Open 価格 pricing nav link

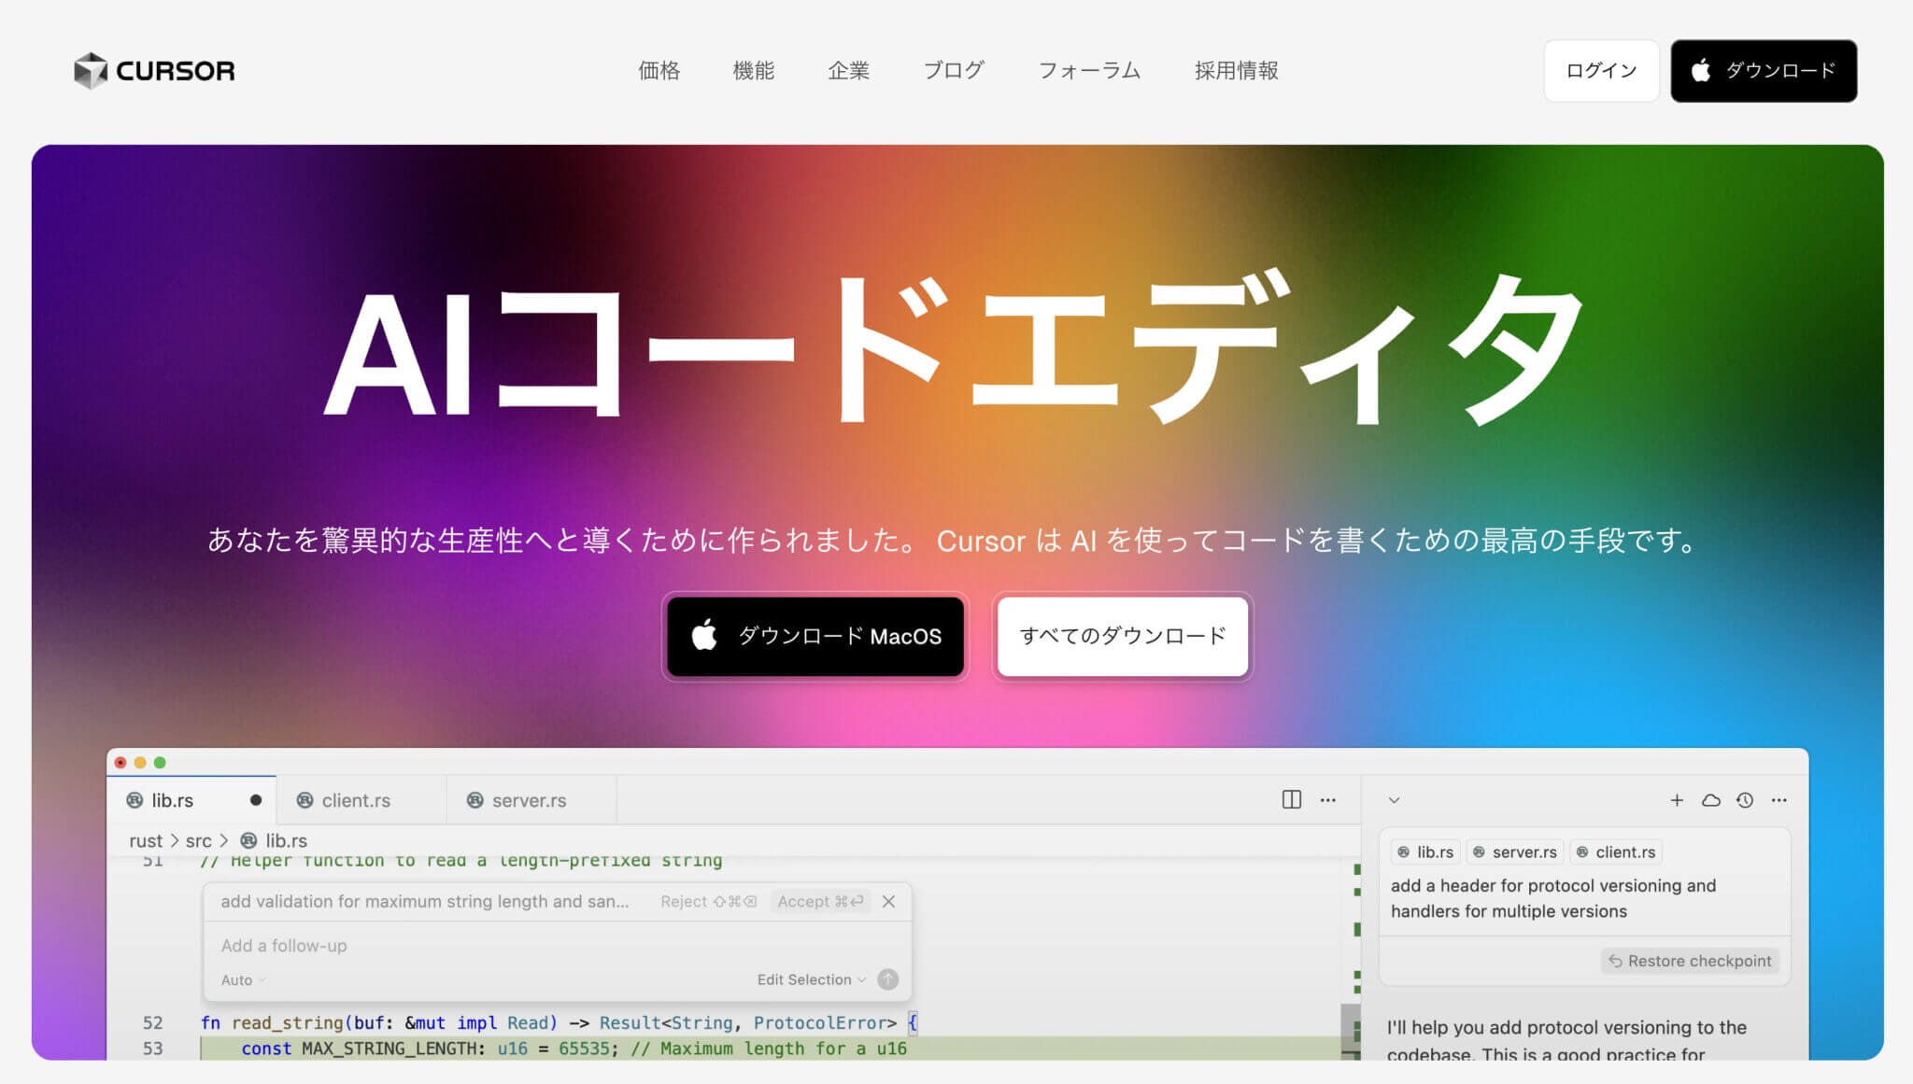click(x=659, y=71)
